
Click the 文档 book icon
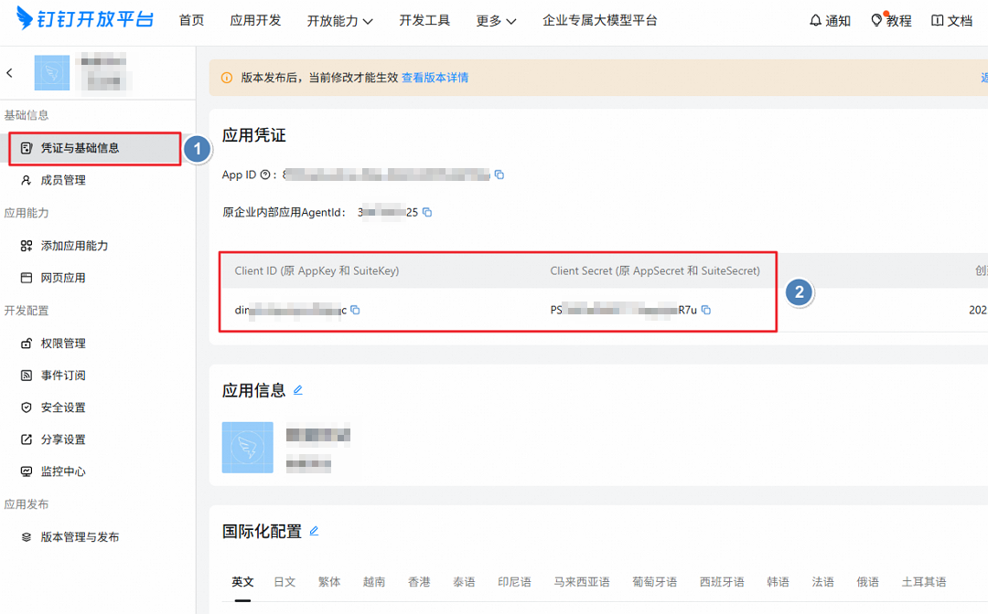click(x=938, y=21)
